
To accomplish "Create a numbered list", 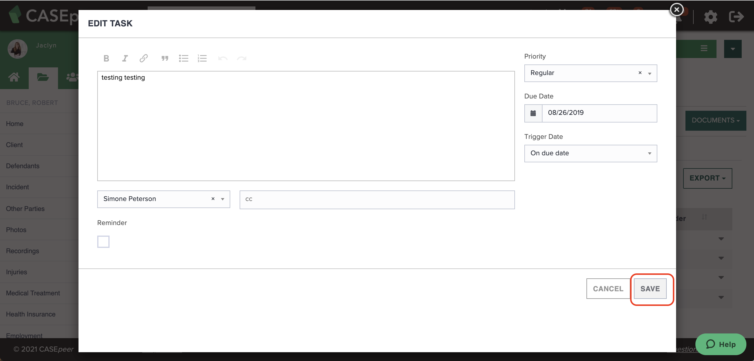I will [202, 58].
